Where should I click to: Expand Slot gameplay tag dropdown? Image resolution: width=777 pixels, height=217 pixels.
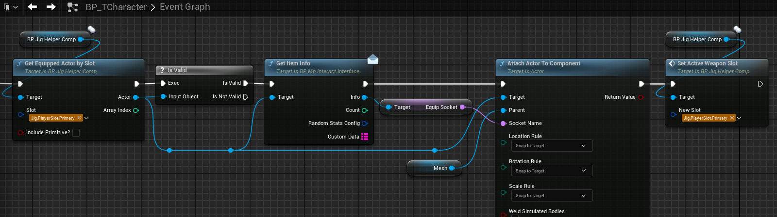[x=86, y=118]
